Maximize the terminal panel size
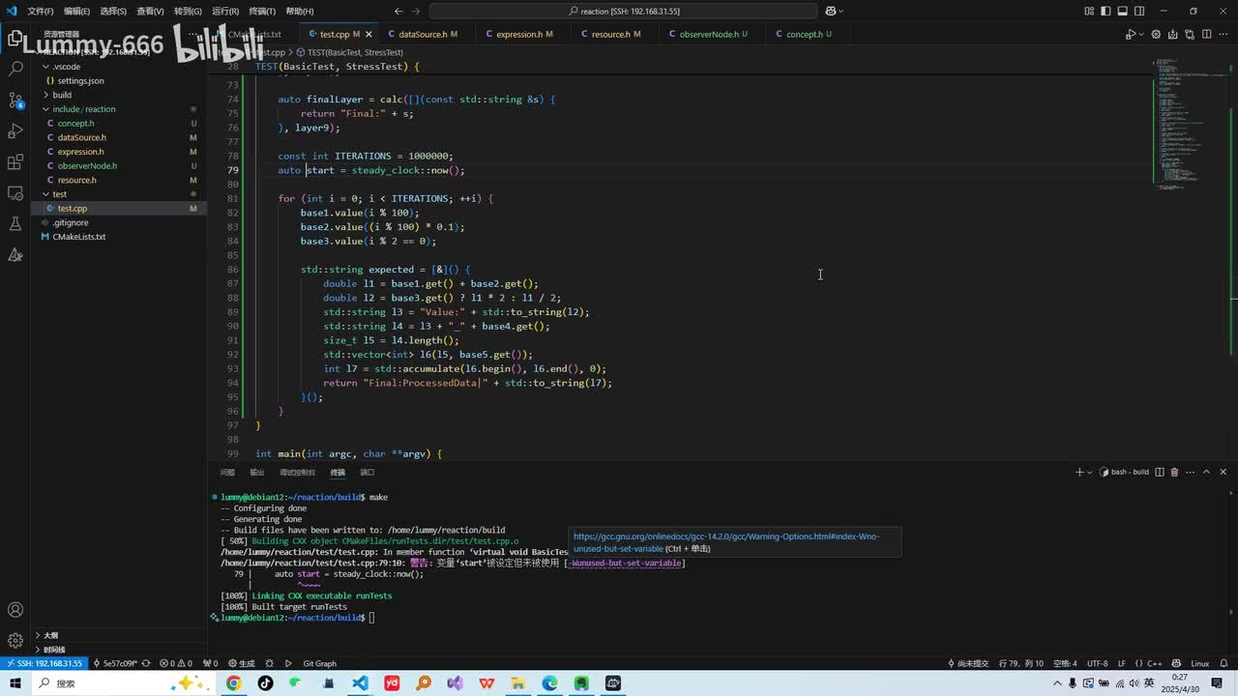1238x696 pixels. coord(1207,472)
